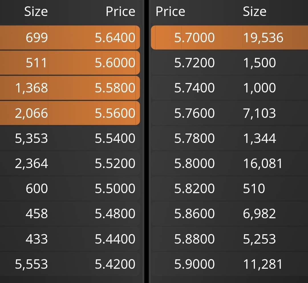Select the bid row priced 5.4800

[x=70, y=213]
